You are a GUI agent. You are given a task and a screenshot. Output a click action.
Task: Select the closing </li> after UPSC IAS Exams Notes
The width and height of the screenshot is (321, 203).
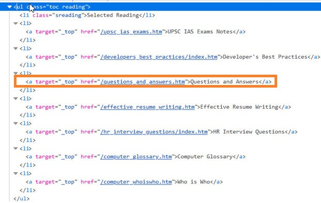[28, 40]
